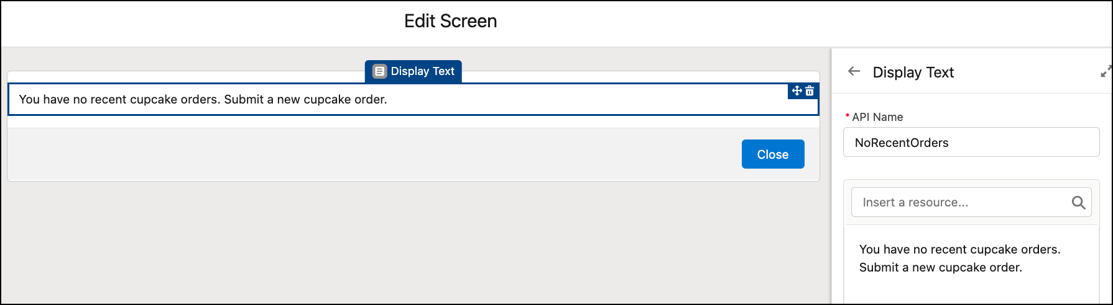Click the Display Text panel heading
This screenshot has height=305, width=1113.
click(913, 72)
